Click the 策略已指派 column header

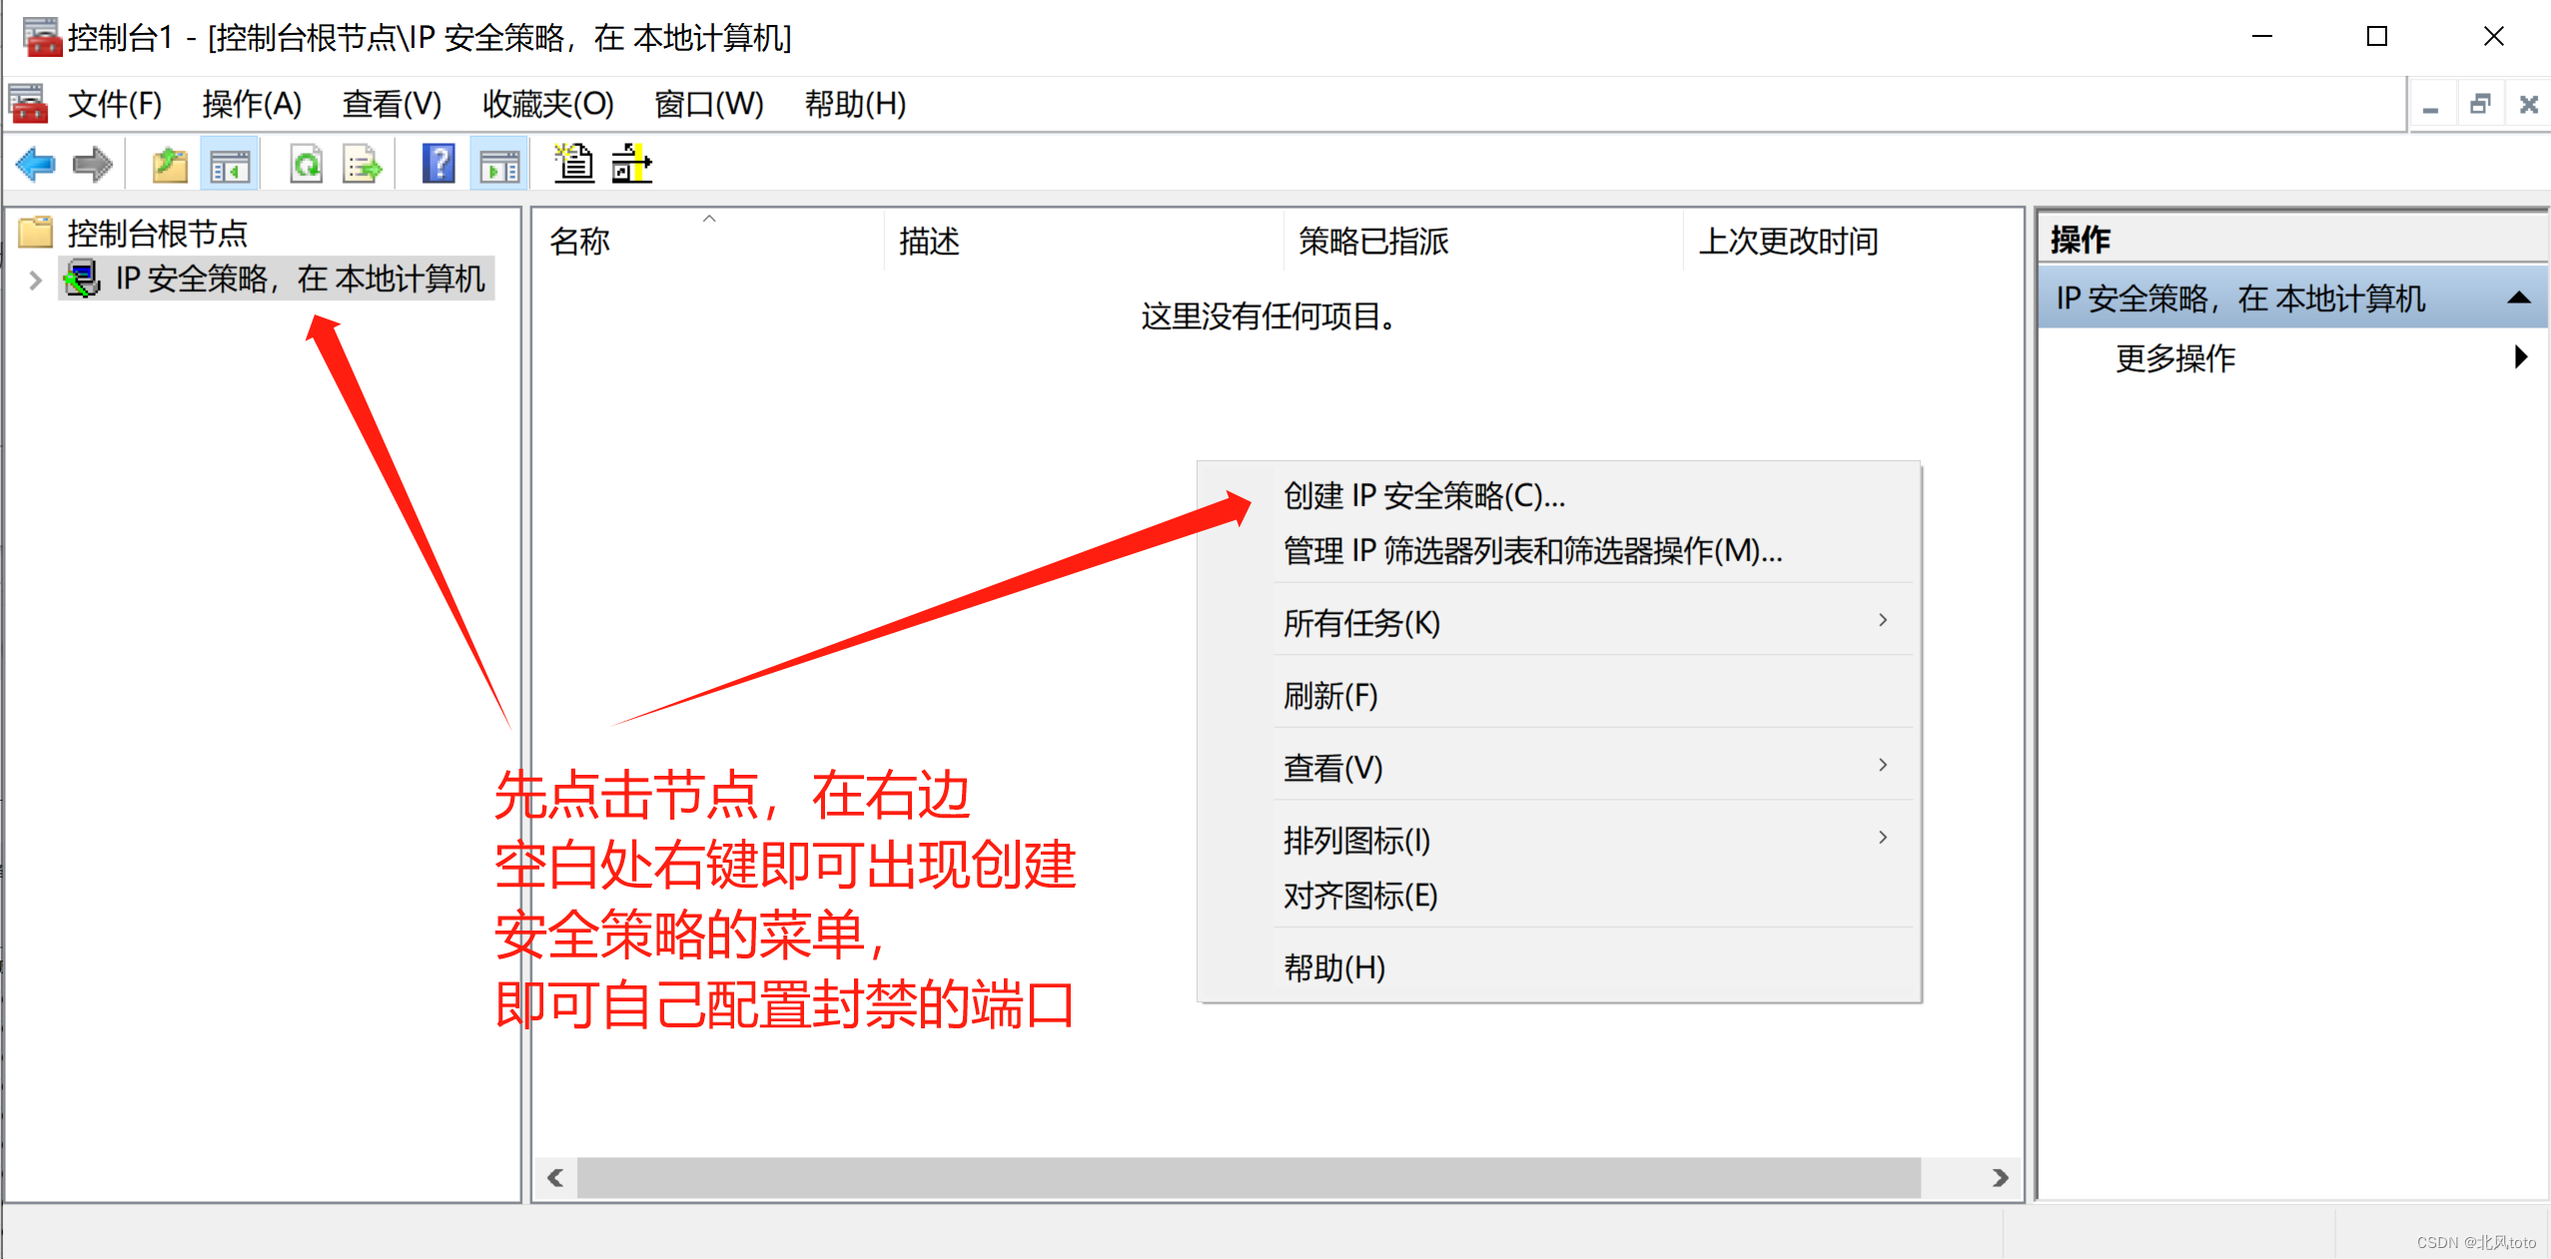tap(1373, 242)
